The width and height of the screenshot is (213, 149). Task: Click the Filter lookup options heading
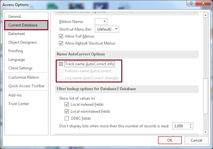(96, 89)
